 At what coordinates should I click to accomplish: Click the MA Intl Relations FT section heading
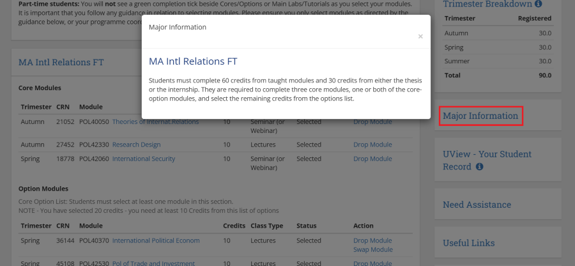point(61,62)
